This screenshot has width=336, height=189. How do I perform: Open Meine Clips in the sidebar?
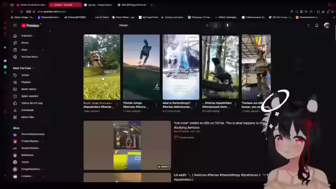tap(28, 117)
